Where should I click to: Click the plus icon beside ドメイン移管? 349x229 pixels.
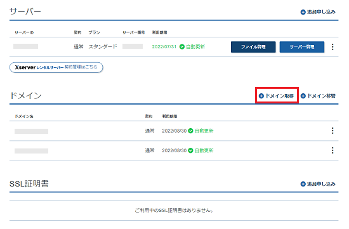coord(303,96)
